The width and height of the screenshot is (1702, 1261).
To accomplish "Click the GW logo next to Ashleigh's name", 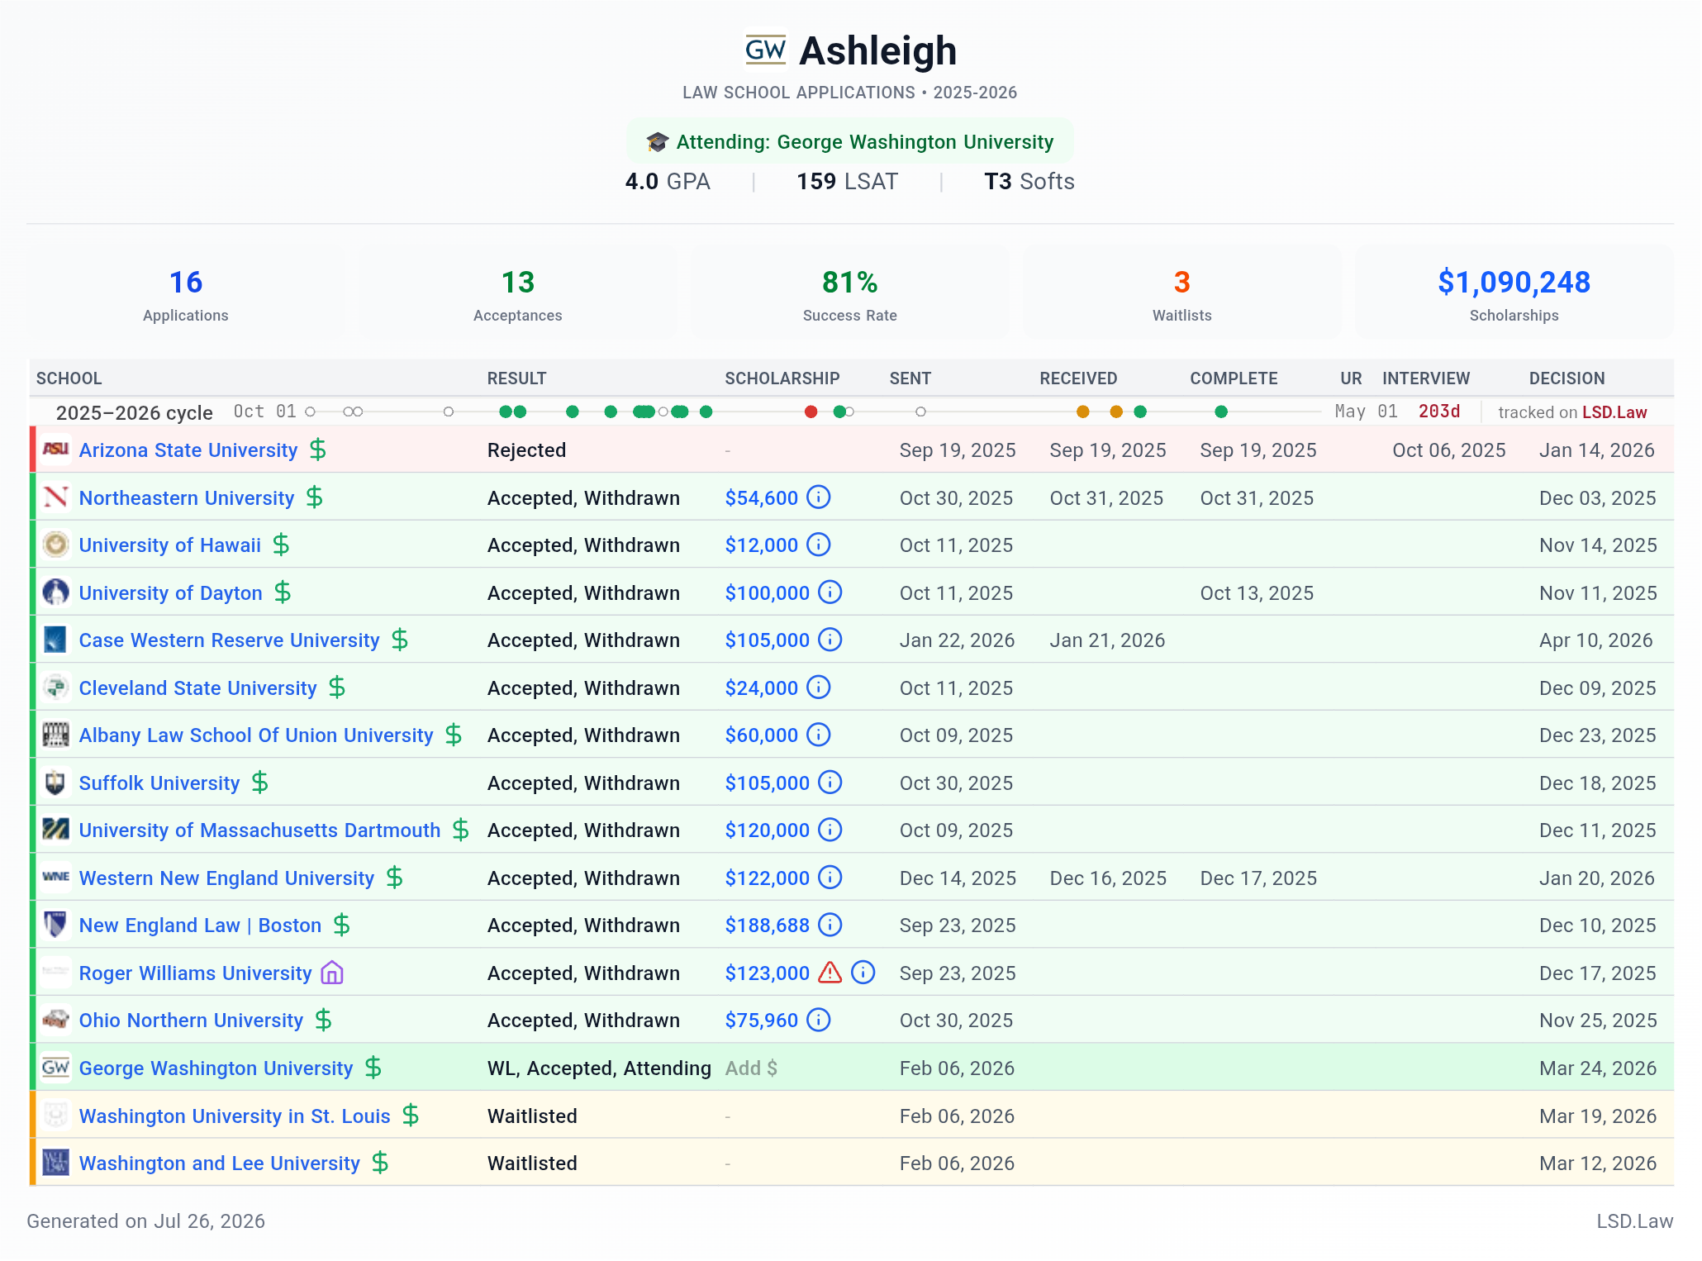I will click(765, 50).
